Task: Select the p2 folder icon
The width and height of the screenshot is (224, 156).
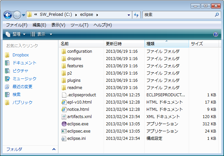Action: click(x=64, y=73)
